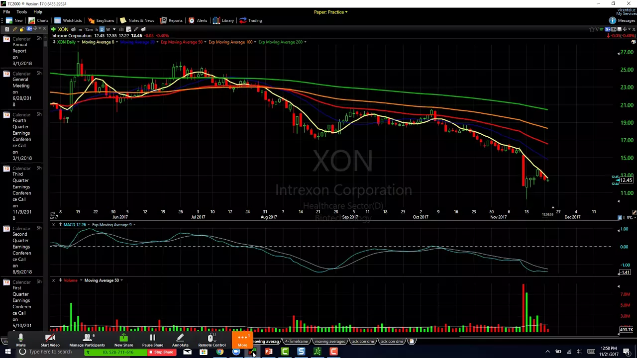Click Windows search box
637x358 pixels.
(x=50, y=352)
